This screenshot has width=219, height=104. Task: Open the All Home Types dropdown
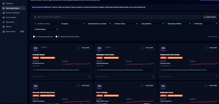[125, 24]
